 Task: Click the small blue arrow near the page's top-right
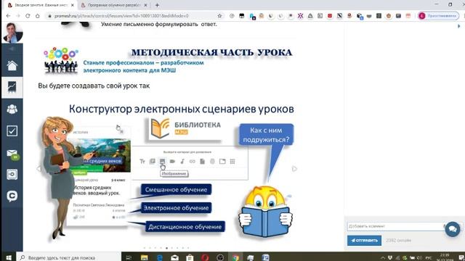click(x=458, y=26)
